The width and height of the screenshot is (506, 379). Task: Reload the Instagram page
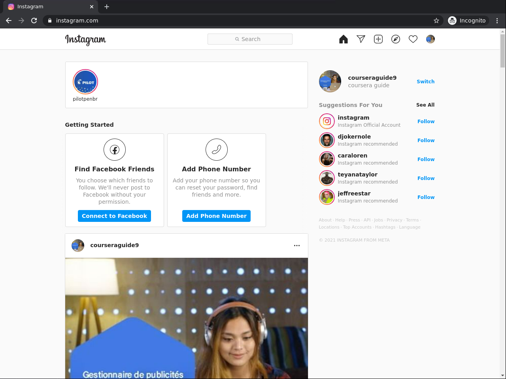[34, 21]
